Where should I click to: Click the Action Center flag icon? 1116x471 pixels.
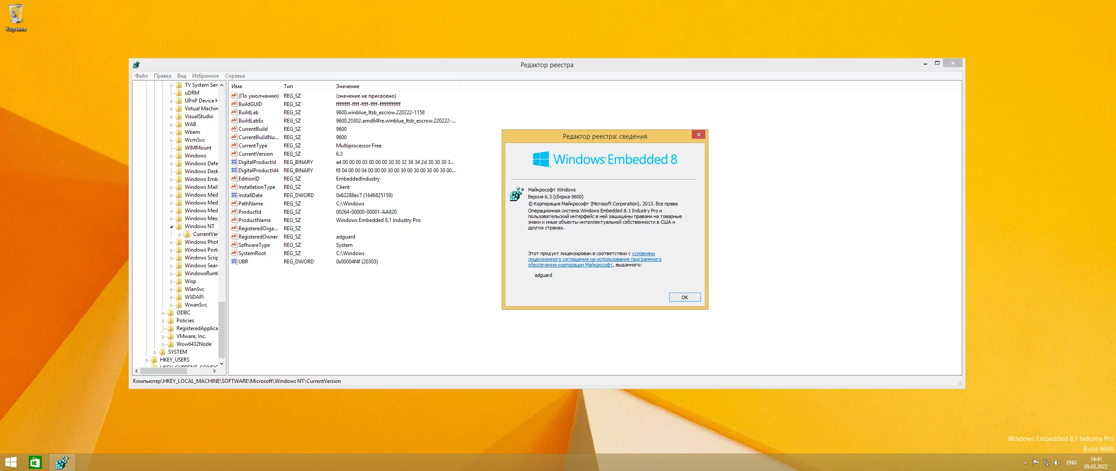click(1036, 463)
